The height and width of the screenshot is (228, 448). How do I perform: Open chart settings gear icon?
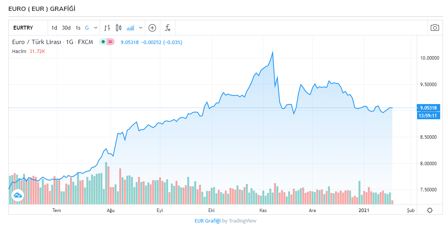(x=430, y=210)
